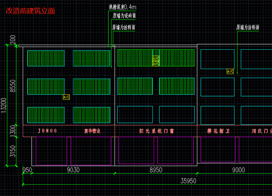Click the rightmost 原墙为涂料面 annotation
Viewport: 272px width, 196px height.
[248, 27]
